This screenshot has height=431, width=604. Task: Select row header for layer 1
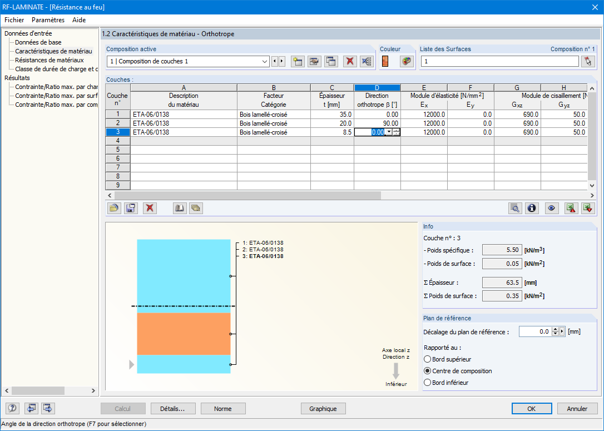(118, 115)
